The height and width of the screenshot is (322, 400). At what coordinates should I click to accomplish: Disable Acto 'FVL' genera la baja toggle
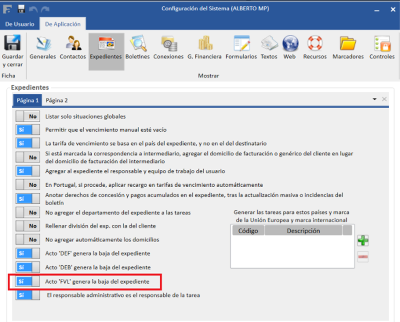tap(28, 281)
